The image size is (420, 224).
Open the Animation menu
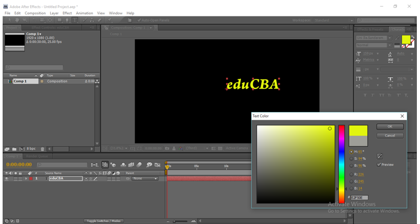[84, 13]
